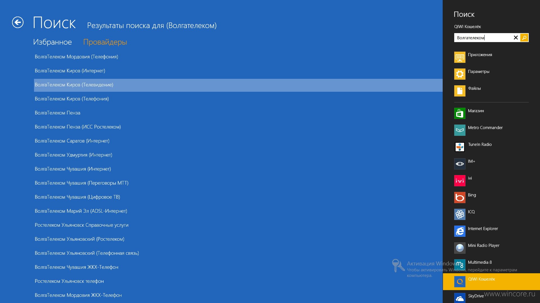Open ВолгаТелеком Киров (Телевидение)
Screen dimensions: 540x303
[238, 85]
